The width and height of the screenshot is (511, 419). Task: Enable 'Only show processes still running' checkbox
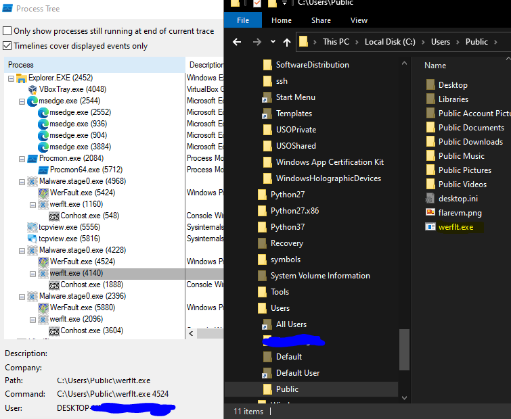7,31
